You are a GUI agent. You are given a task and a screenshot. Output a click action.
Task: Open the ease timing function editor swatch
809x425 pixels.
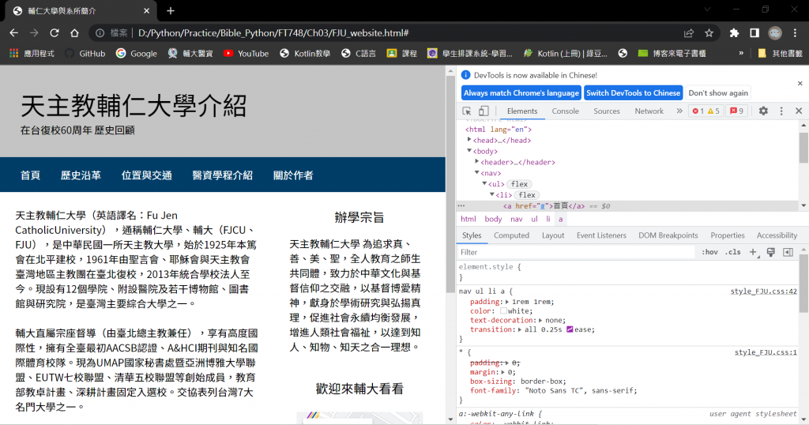pyautogui.click(x=570, y=329)
